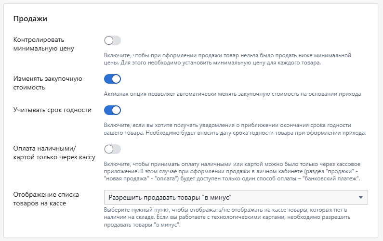The image size is (383, 241).
Task: Turn off Учитывать срок годности toggle
Action: [112, 110]
